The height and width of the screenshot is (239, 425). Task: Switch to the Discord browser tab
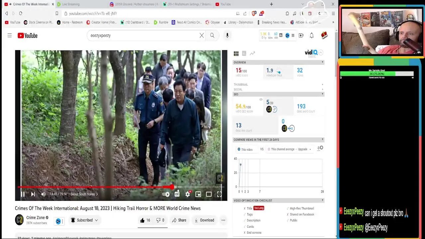pos(134,4)
